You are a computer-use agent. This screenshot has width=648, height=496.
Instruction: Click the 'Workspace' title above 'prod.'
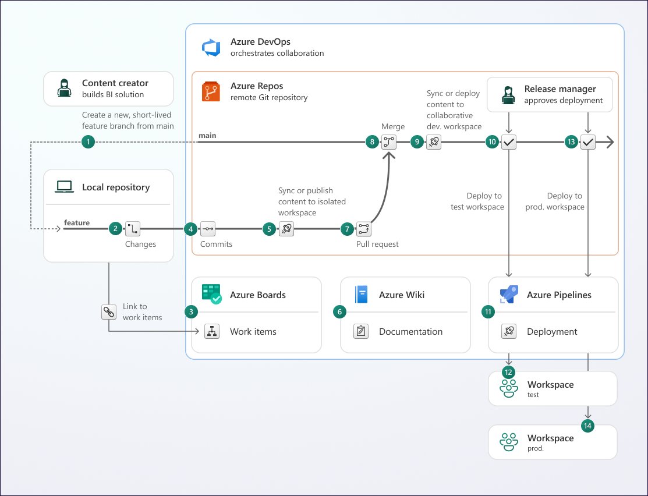[550, 438]
